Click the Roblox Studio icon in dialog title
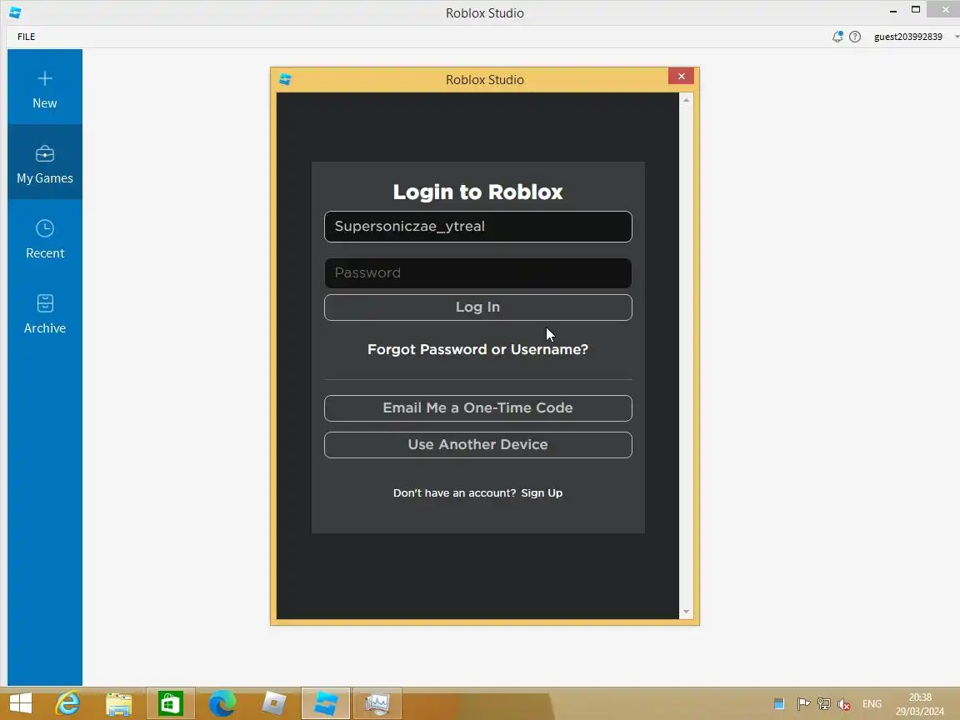The height and width of the screenshot is (720, 960). (x=285, y=80)
